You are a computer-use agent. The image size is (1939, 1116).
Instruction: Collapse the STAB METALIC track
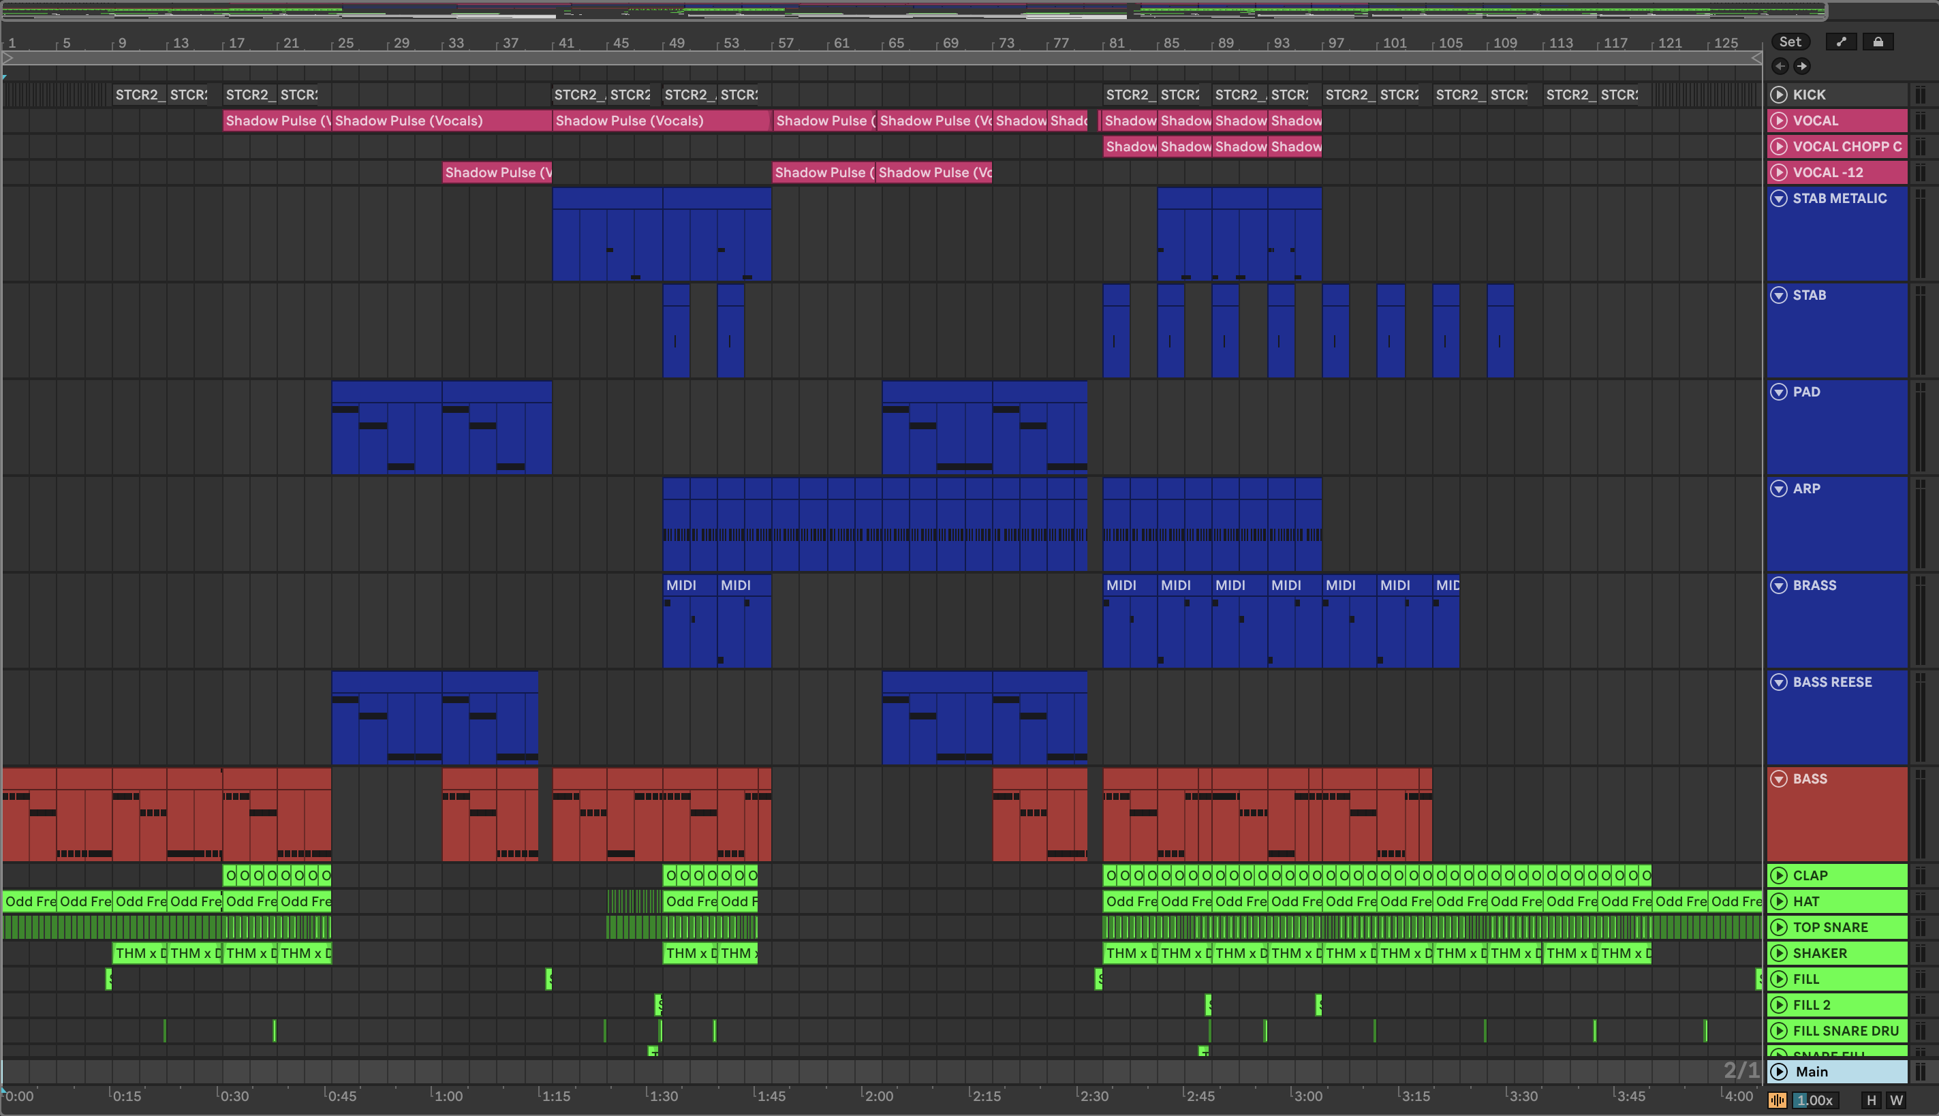coord(1779,198)
